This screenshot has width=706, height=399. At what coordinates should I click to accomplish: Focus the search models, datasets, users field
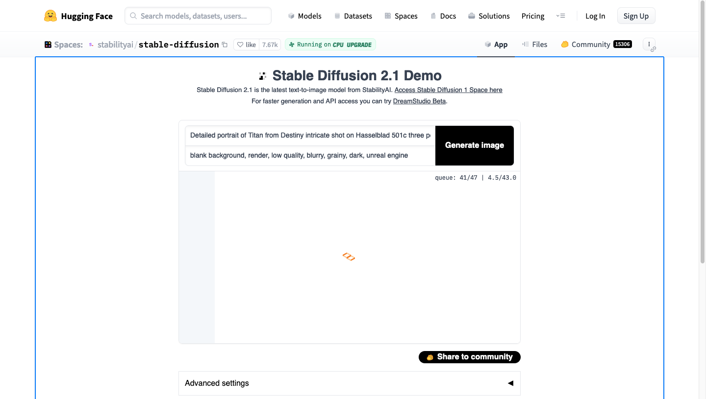198,16
